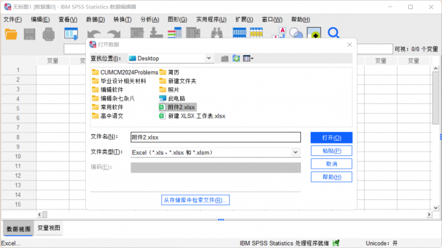442x248 pixels.
Task: Open the 转换(T) menu
Action: tap(123, 19)
